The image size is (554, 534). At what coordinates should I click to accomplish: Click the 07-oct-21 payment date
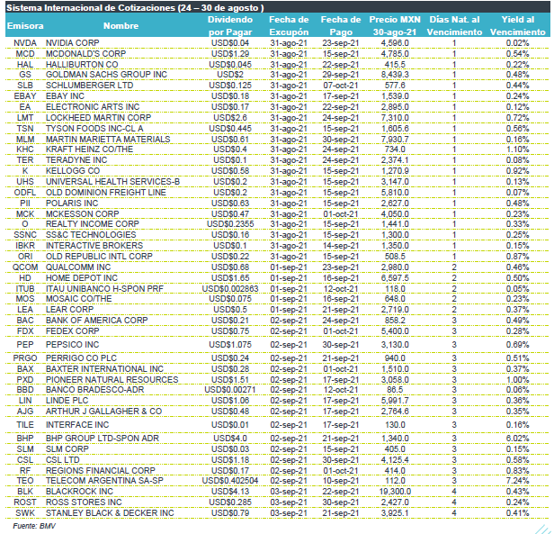click(x=341, y=86)
